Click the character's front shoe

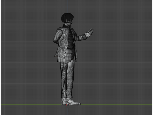click(x=74, y=102)
